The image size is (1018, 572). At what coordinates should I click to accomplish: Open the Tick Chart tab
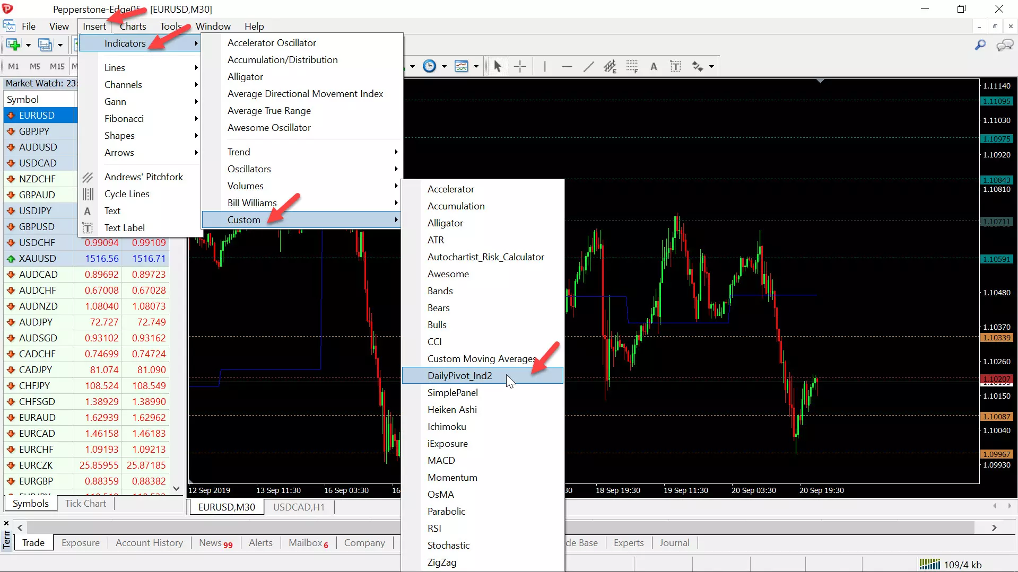point(85,504)
